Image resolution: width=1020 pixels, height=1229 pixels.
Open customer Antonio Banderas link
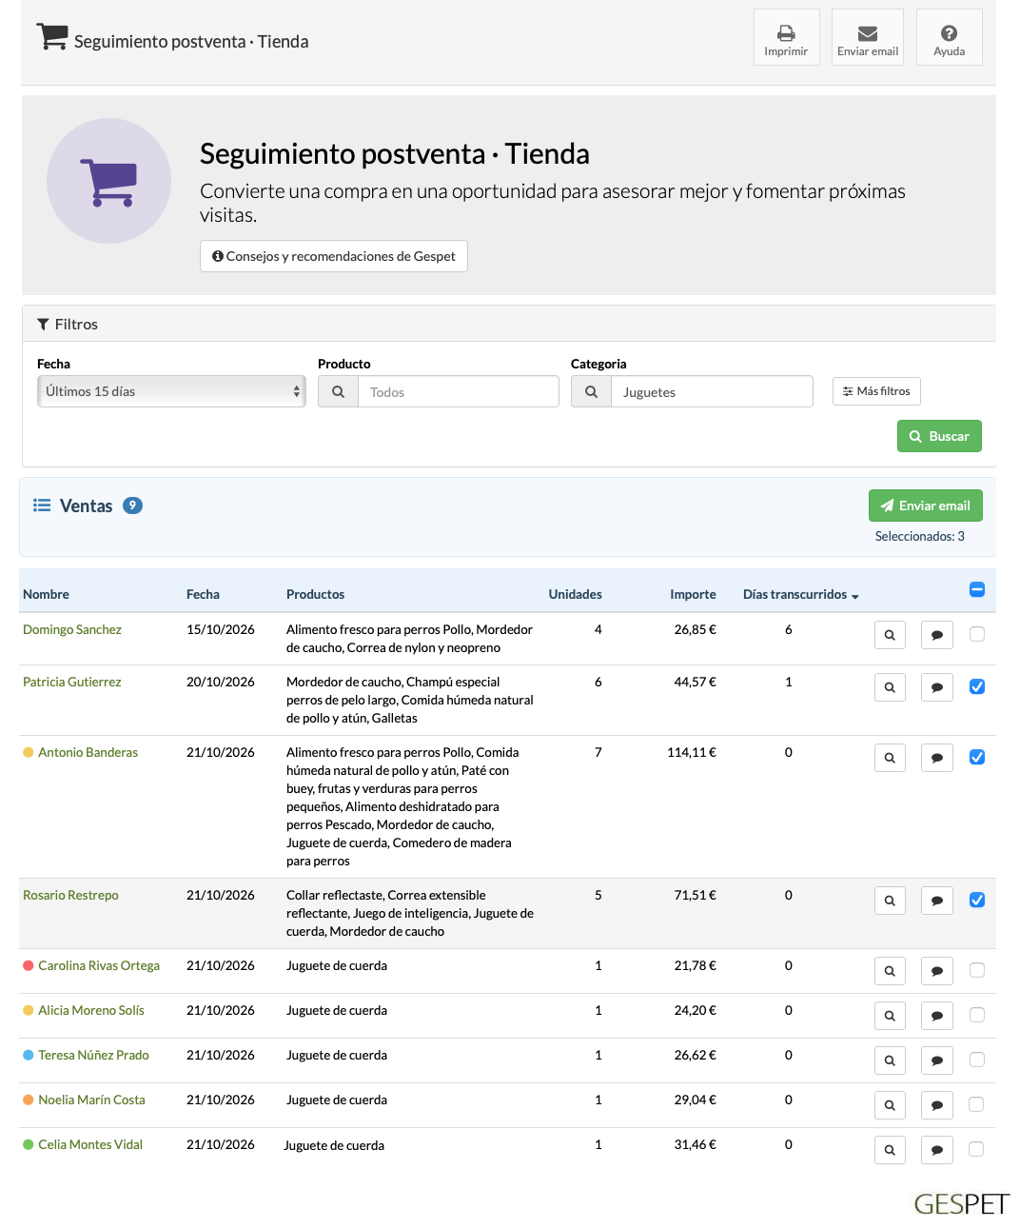88,752
